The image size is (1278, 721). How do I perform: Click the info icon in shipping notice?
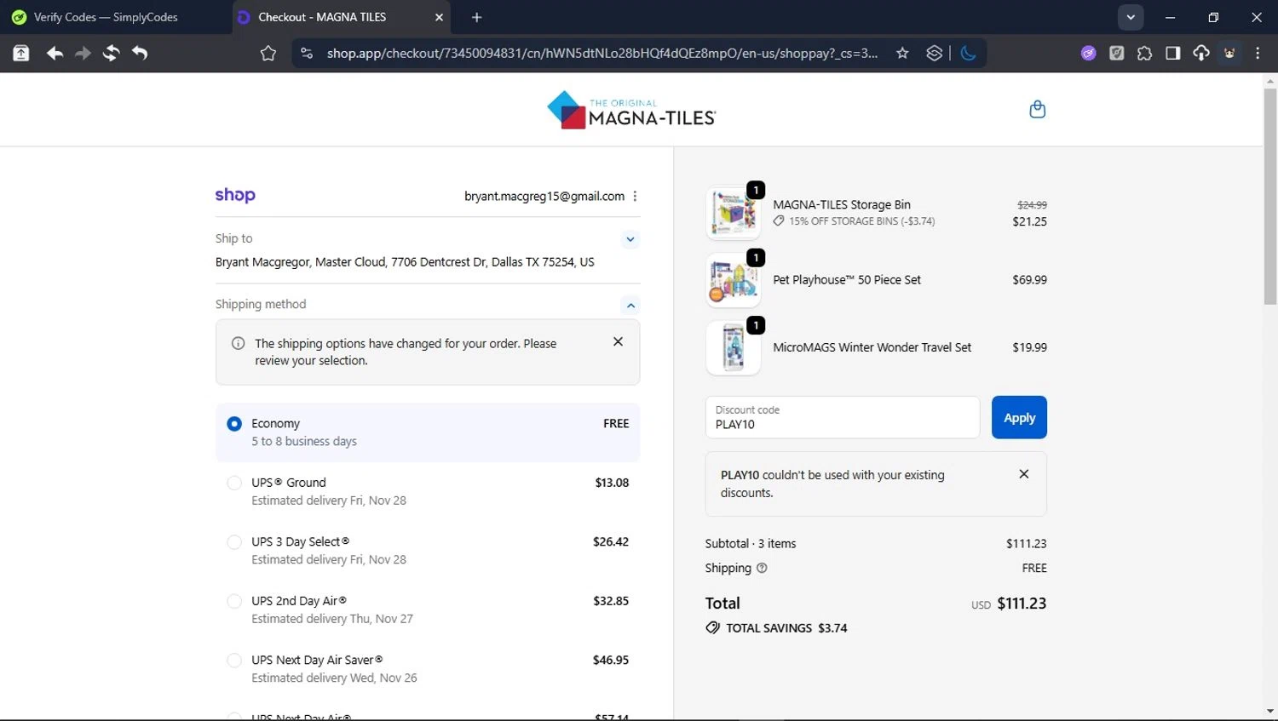(x=239, y=344)
